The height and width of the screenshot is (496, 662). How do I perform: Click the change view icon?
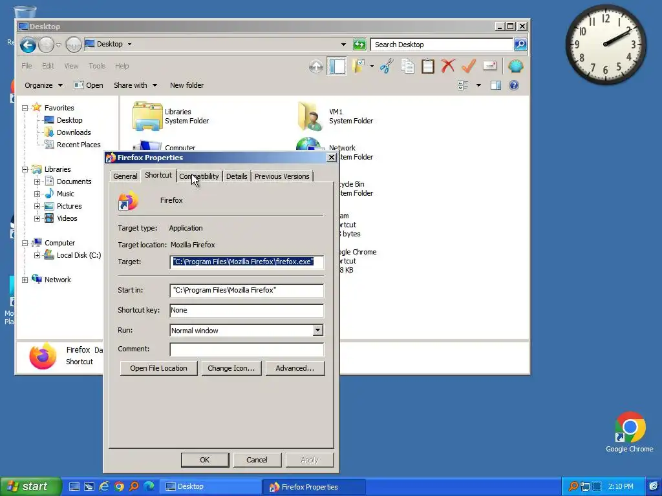click(463, 86)
